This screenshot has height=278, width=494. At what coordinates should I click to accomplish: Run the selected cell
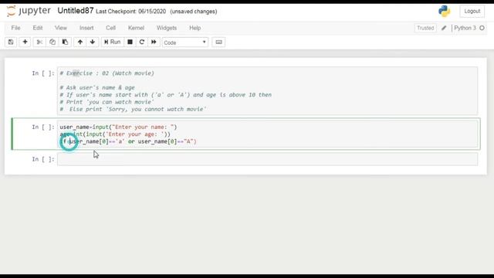point(112,42)
